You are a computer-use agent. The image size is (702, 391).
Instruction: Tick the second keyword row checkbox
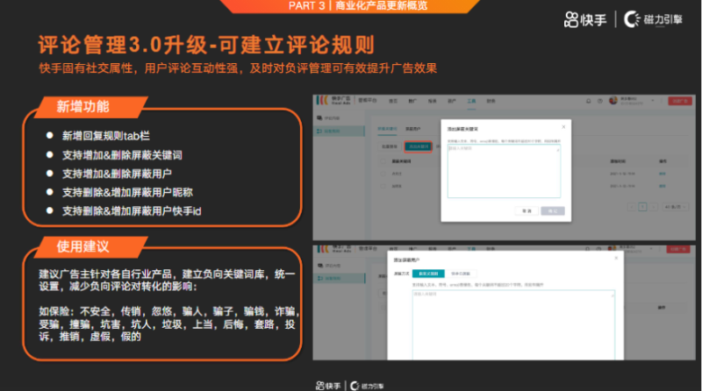point(383,186)
